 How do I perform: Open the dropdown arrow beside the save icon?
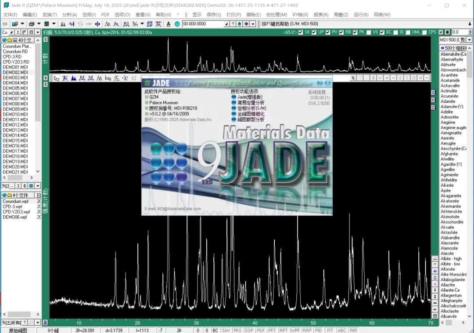click(54, 24)
